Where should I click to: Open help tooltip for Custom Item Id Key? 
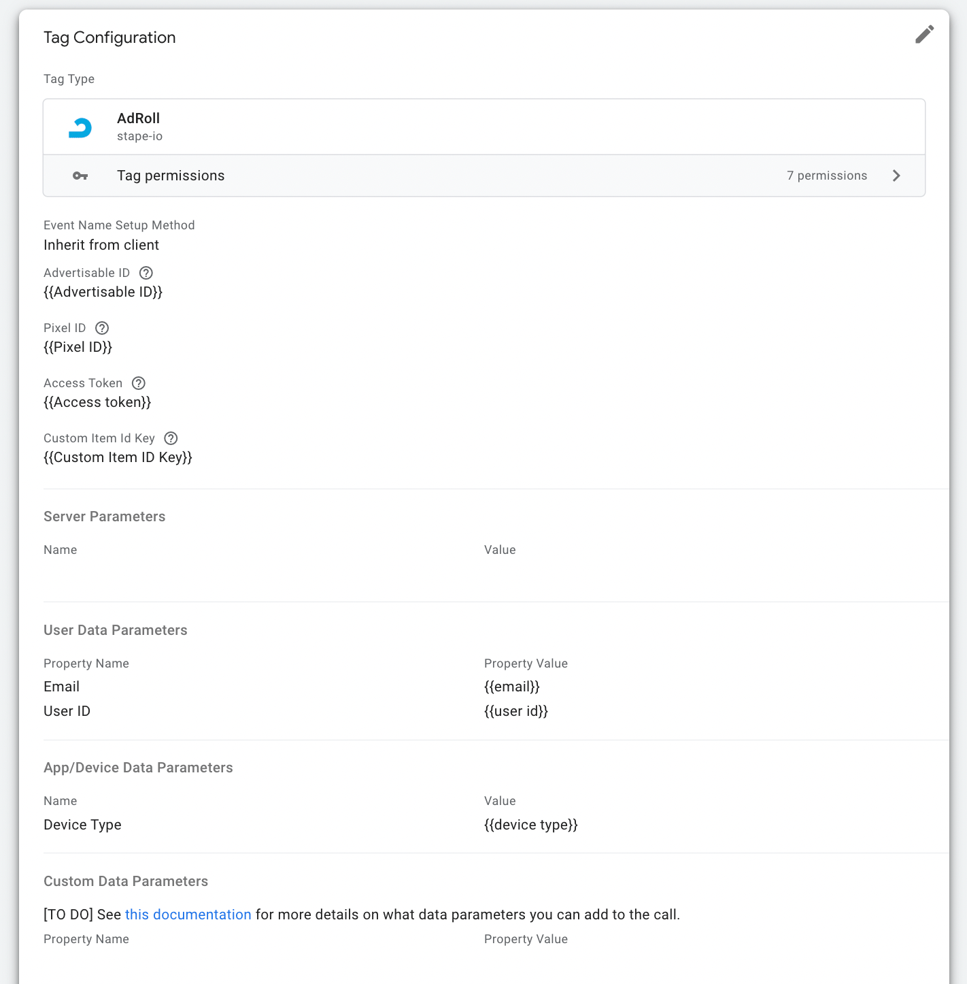[x=171, y=438]
